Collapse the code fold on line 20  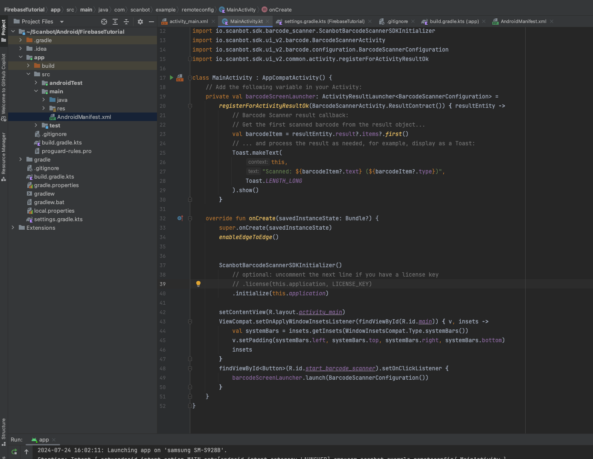[x=190, y=106]
